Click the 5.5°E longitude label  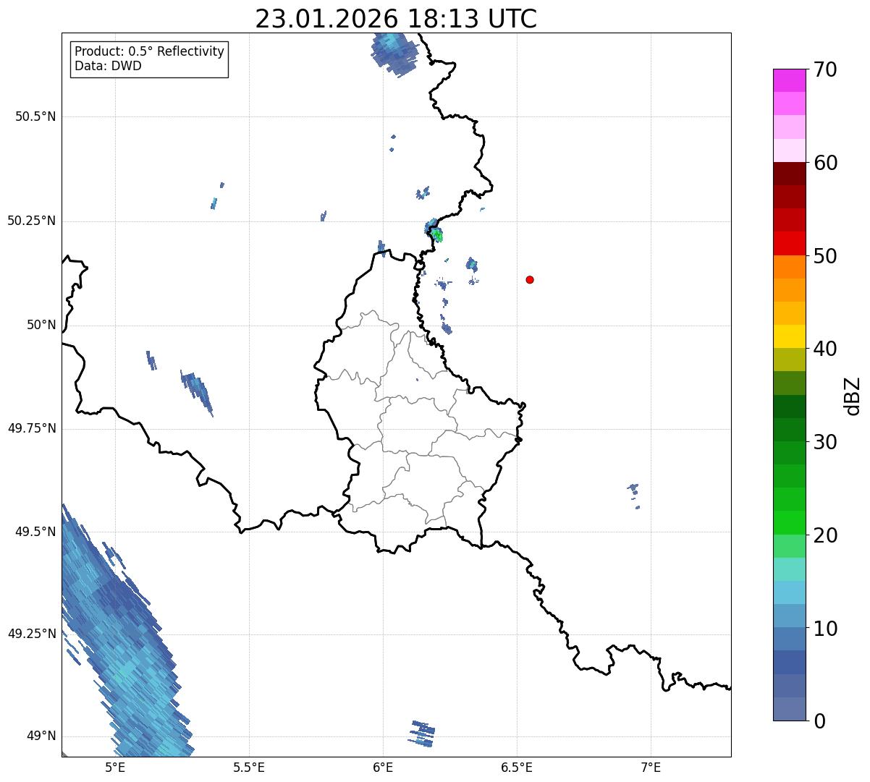coord(249,768)
